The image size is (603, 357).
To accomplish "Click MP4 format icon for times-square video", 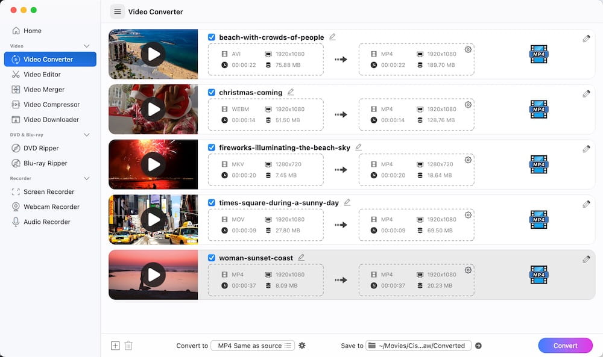I will pos(538,220).
